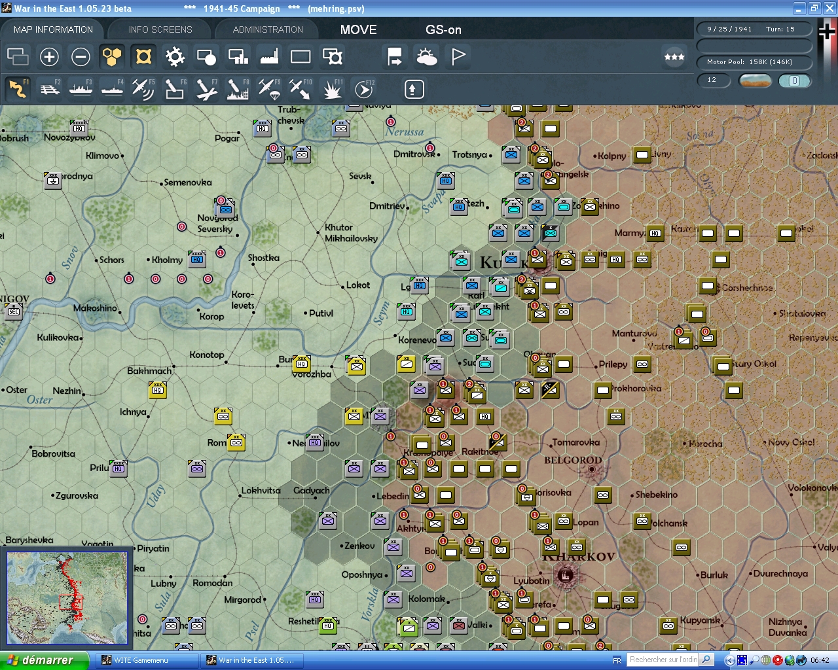
Task: Select the F5 air recon mode
Action: point(143,89)
